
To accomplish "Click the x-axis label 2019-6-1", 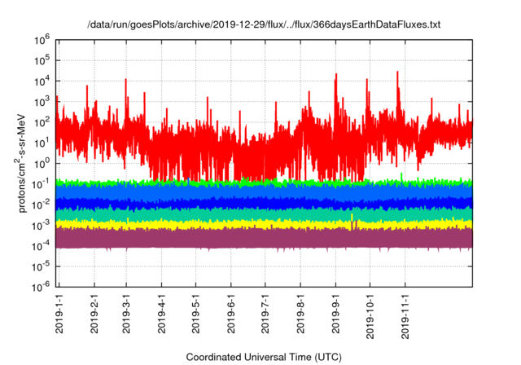I will 231,316.
